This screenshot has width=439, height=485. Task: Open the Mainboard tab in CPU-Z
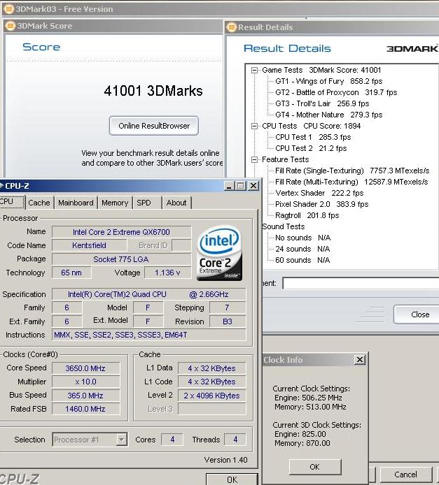76,203
